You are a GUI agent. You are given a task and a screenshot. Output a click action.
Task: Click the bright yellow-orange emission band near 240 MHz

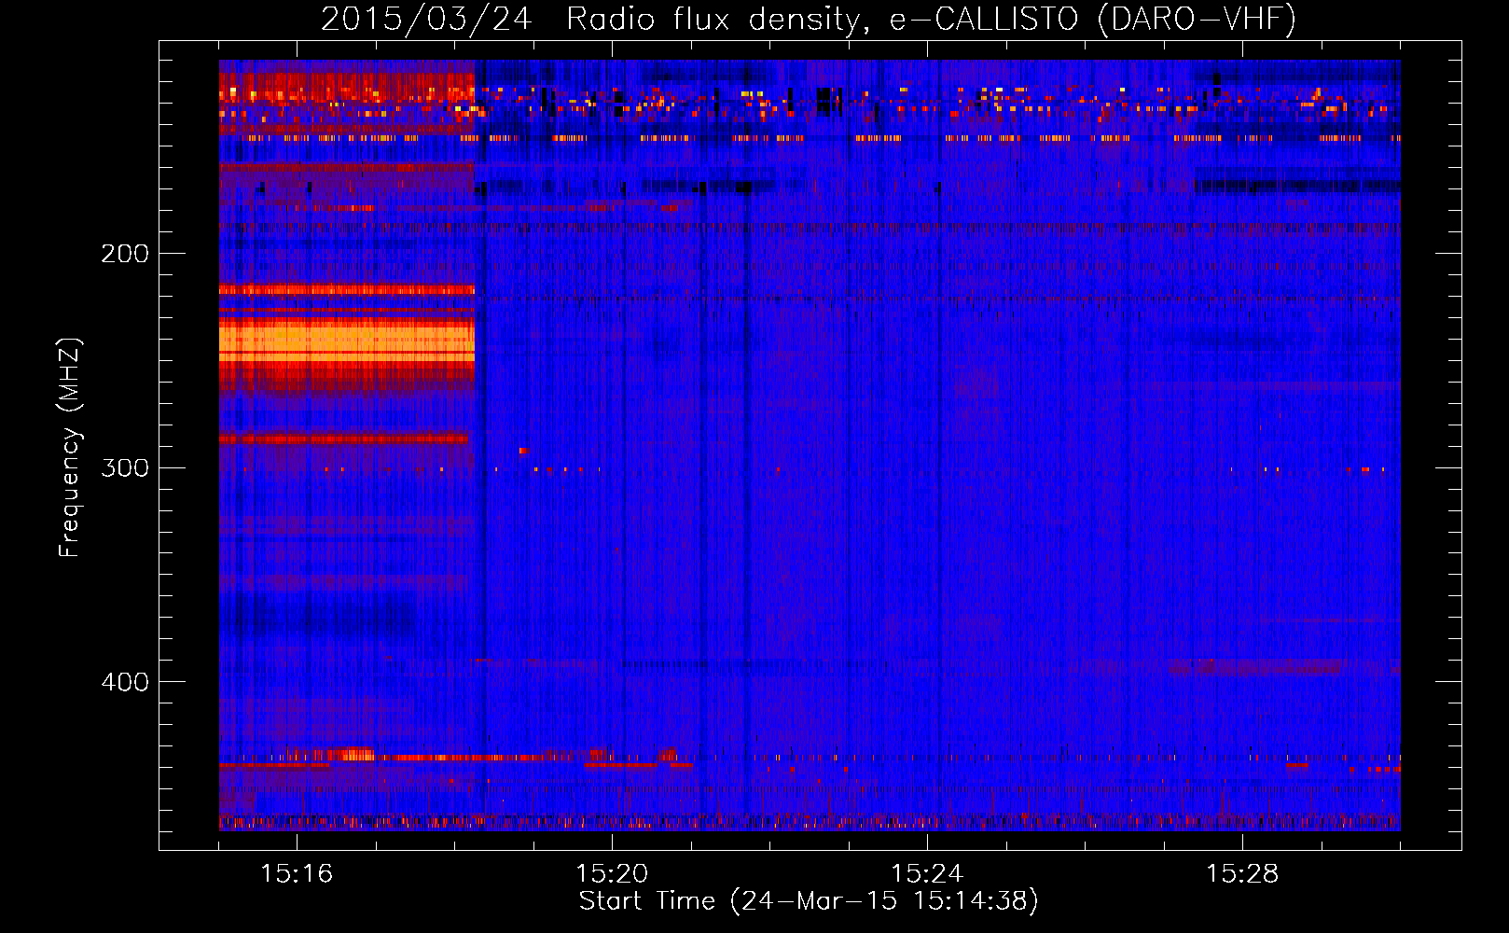[x=347, y=340]
